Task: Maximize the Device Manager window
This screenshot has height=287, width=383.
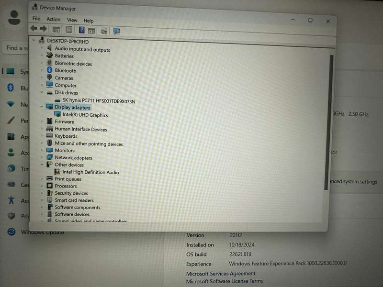Action: pyautogui.click(x=310, y=20)
